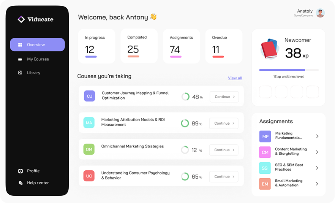Click the Overview grid icon in sidebar

pyautogui.click(x=20, y=45)
